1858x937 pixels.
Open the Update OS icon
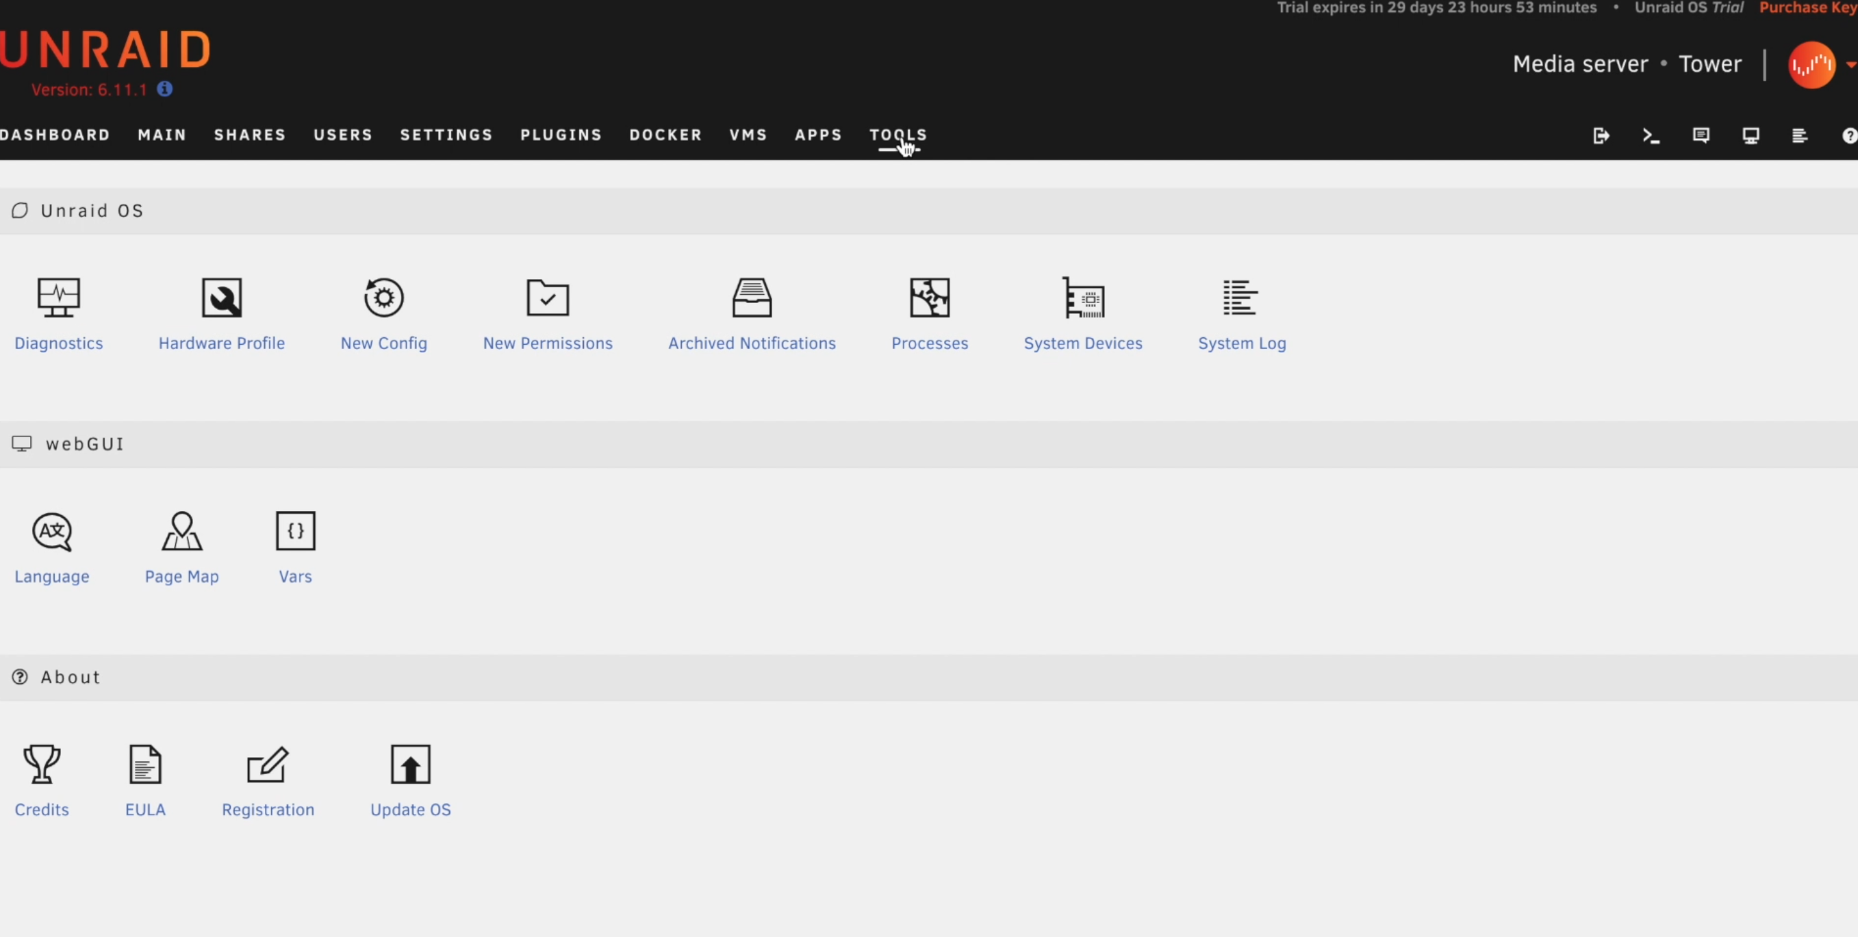pos(410,765)
